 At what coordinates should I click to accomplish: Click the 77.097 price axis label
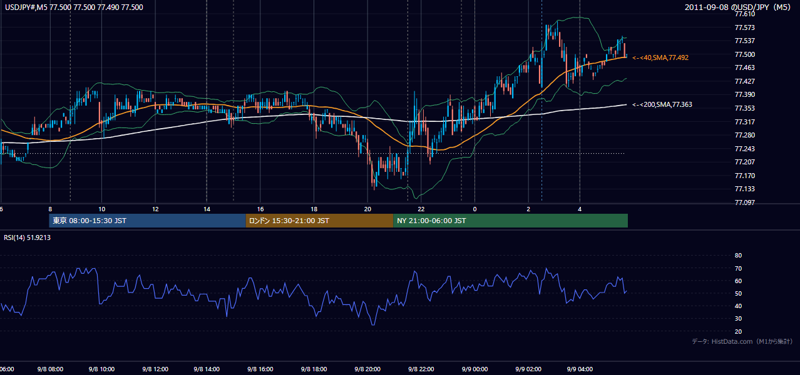[745, 202]
